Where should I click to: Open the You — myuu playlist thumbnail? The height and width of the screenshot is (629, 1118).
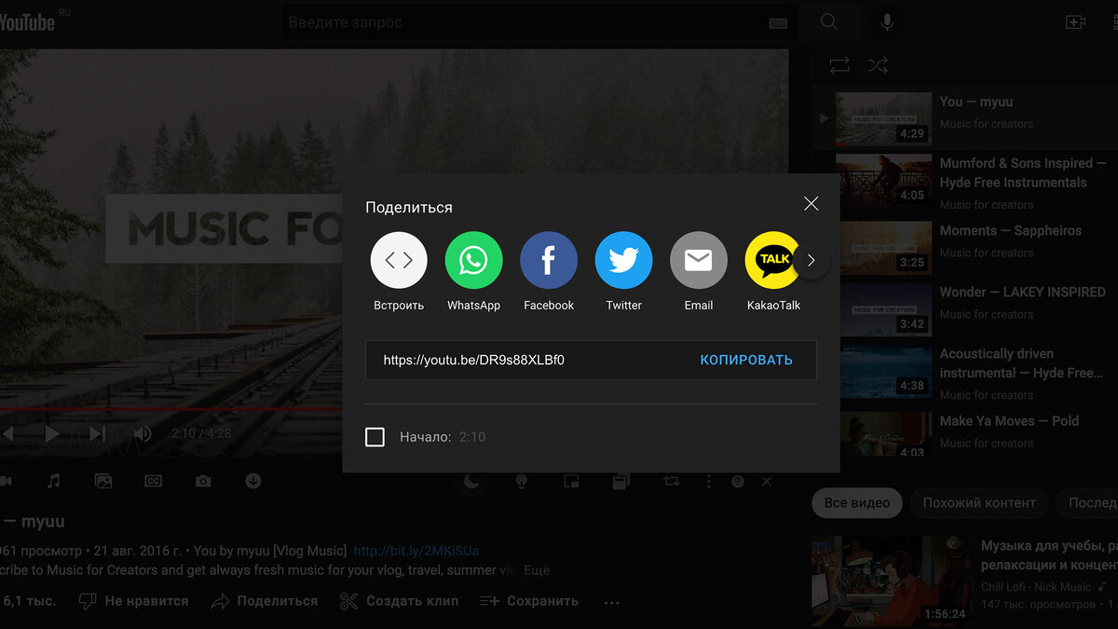click(x=883, y=117)
